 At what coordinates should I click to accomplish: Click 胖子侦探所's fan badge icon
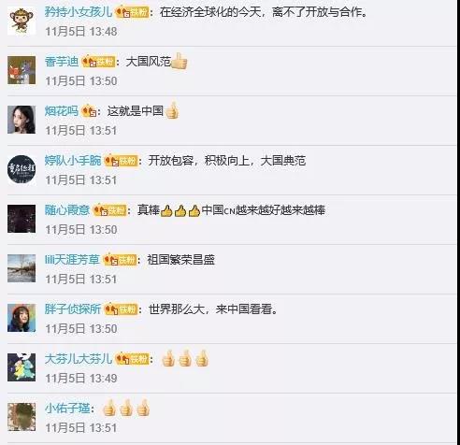121,309
